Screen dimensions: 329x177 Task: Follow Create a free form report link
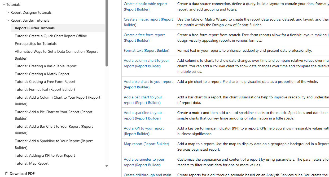(x=144, y=38)
